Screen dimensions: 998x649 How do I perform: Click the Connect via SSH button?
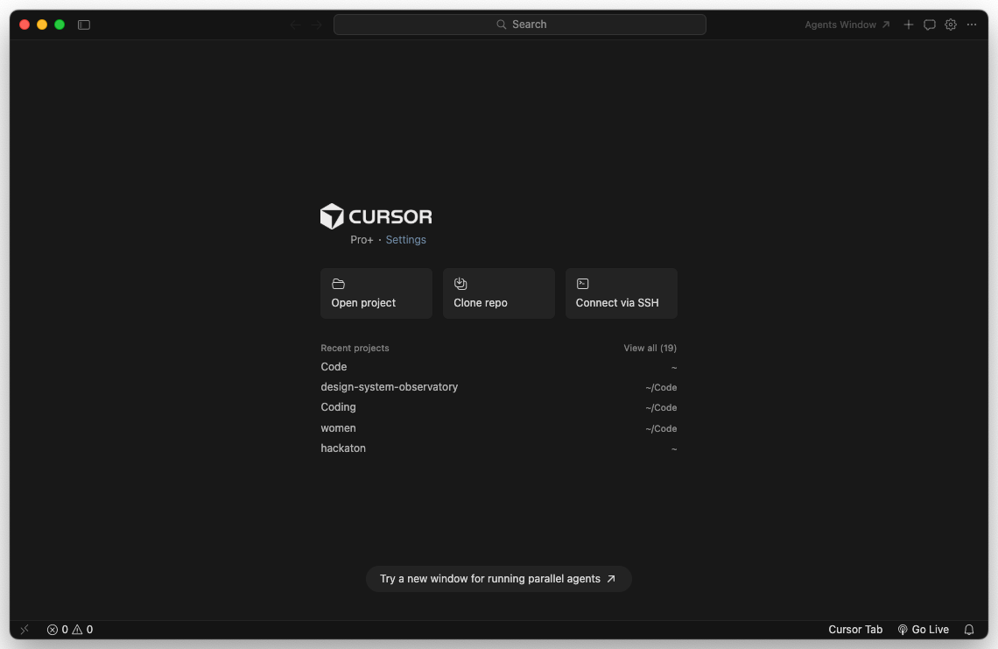[x=622, y=293]
